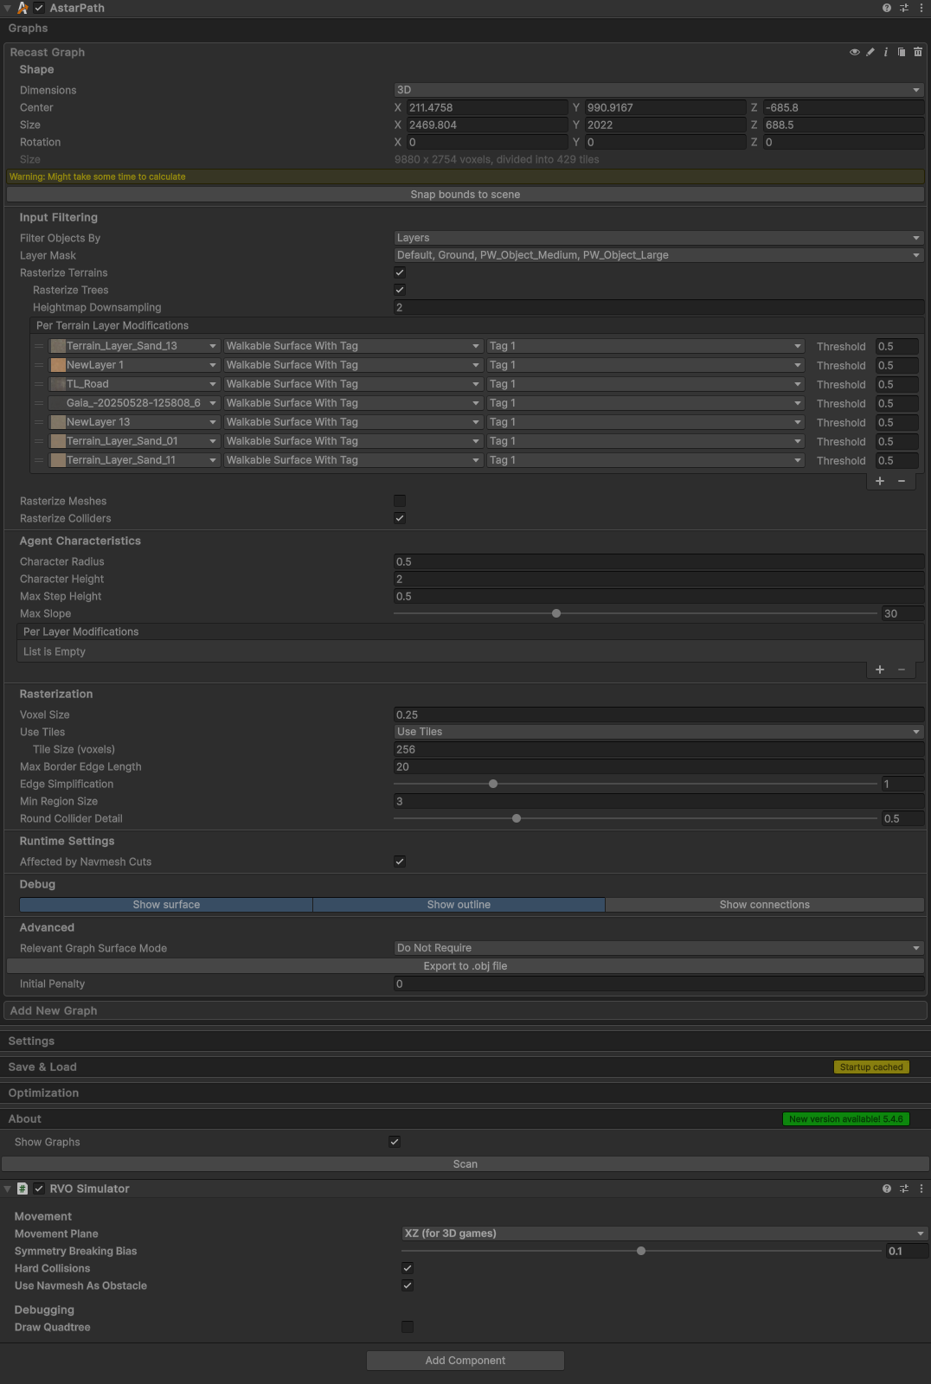
Task: Click the pencil icon to rename Recast Graph
Action: (x=870, y=52)
